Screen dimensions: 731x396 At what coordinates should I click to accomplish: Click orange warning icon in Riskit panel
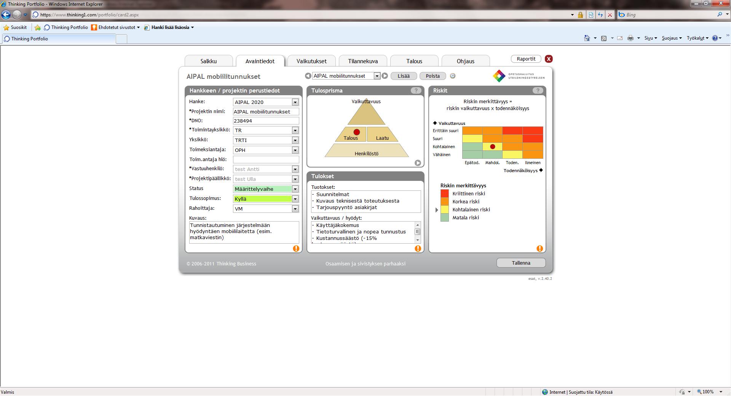pos(539,249)
